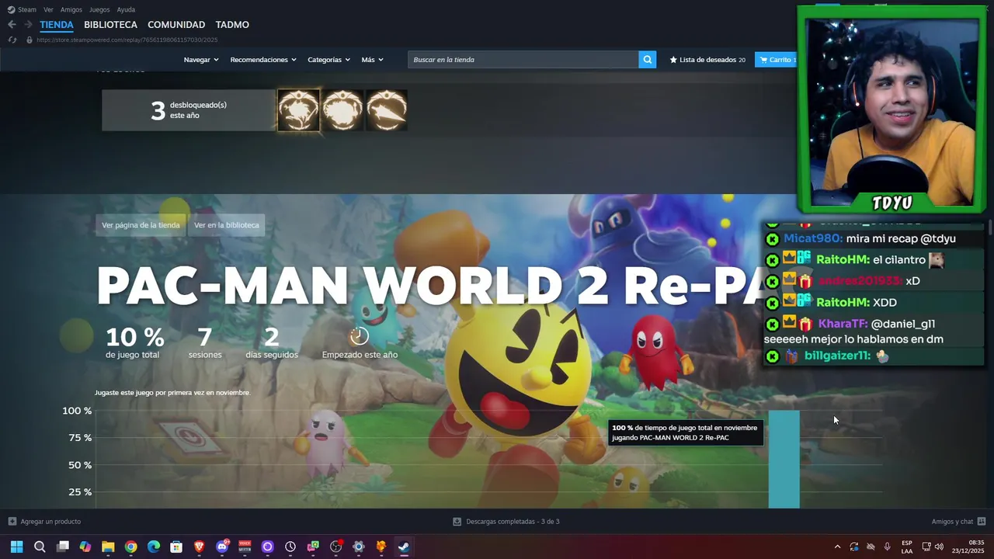
Task: Switch to the COMUNIDAD tab
Action: (x=176, y=25)
